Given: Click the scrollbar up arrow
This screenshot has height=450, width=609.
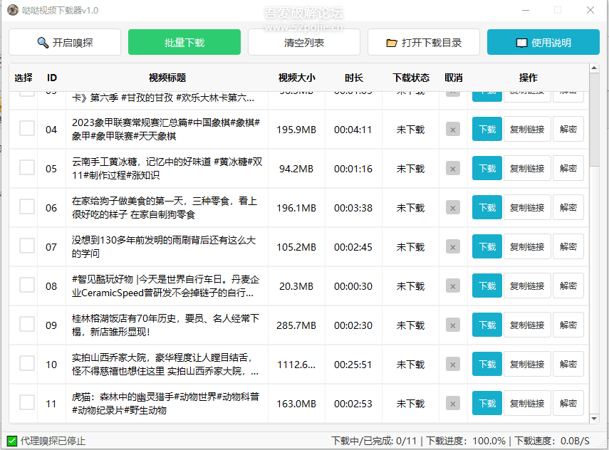Looking at the screenshot, I should point(594,68).
